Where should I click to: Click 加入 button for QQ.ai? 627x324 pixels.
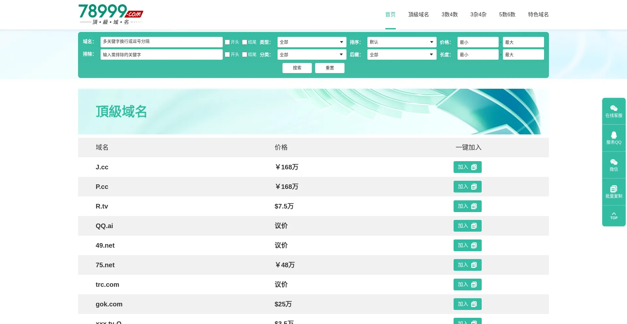467,226
